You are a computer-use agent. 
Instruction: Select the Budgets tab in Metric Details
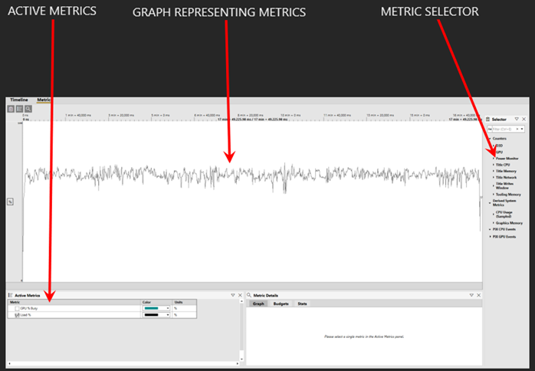pos(281,304)
